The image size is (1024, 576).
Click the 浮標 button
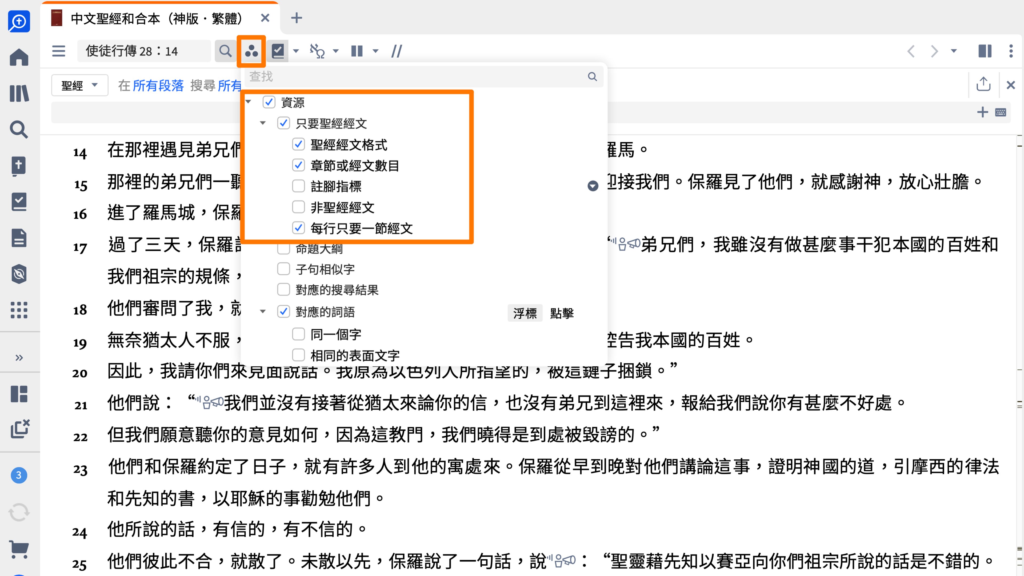point(525,313)
